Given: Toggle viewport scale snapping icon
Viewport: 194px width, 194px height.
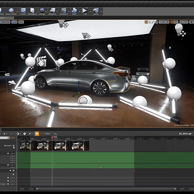Looking at the screenshot, I should pyautogui.click(x=181, y=22).
